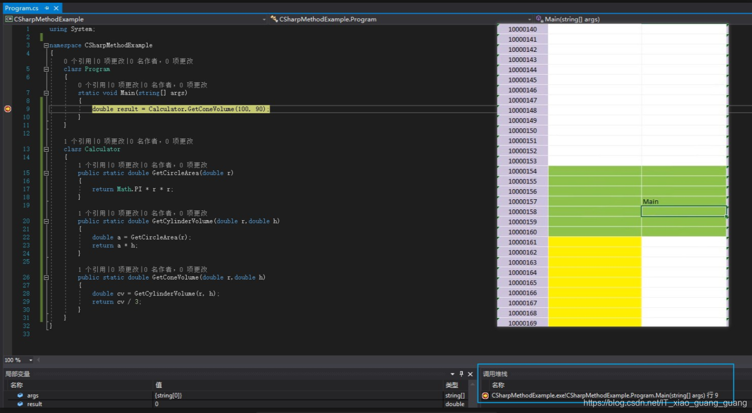Click the green cell in row 10000156
This screenshot has width=752, height=413.
[x=595, y=192]
